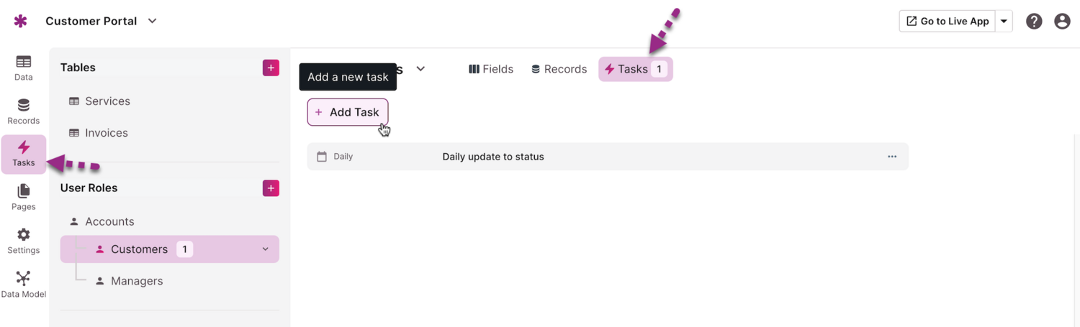Open the Data section in sidebar
The width and height of the screenshot is (1080, 327).
point(23,68)
